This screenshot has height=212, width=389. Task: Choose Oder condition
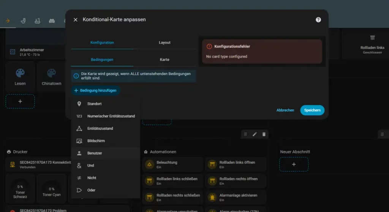106,190
